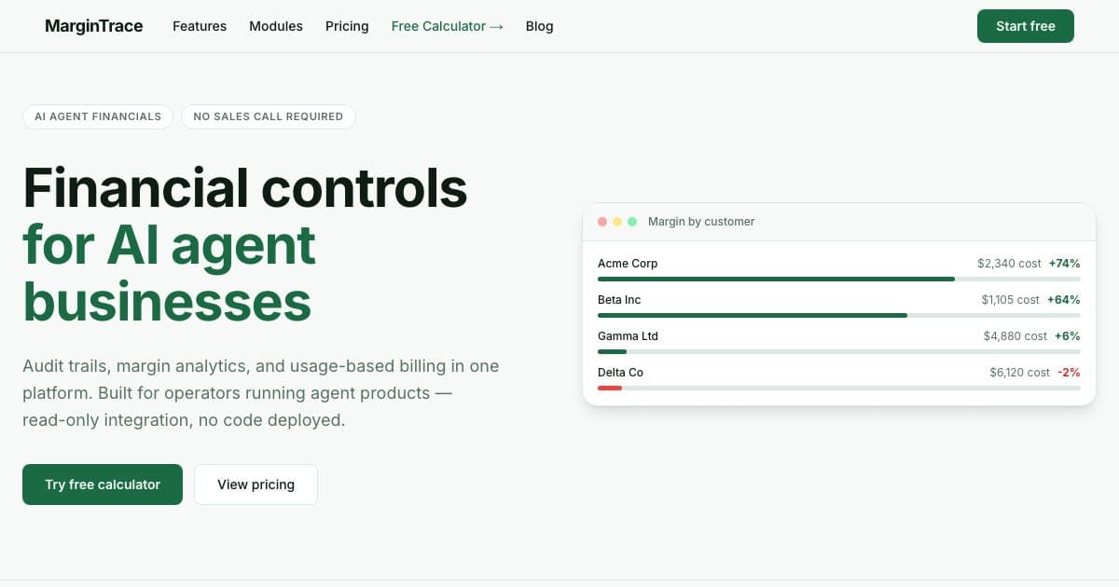Click Beta Inc margin progress bar
Screen dimensions: 1119x587
pos(839,315)
